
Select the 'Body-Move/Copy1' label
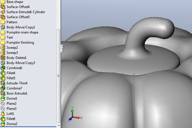click(x=21, y=27)
